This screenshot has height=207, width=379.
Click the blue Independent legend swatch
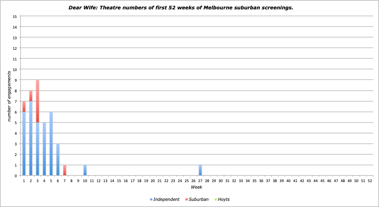point(151,199)
